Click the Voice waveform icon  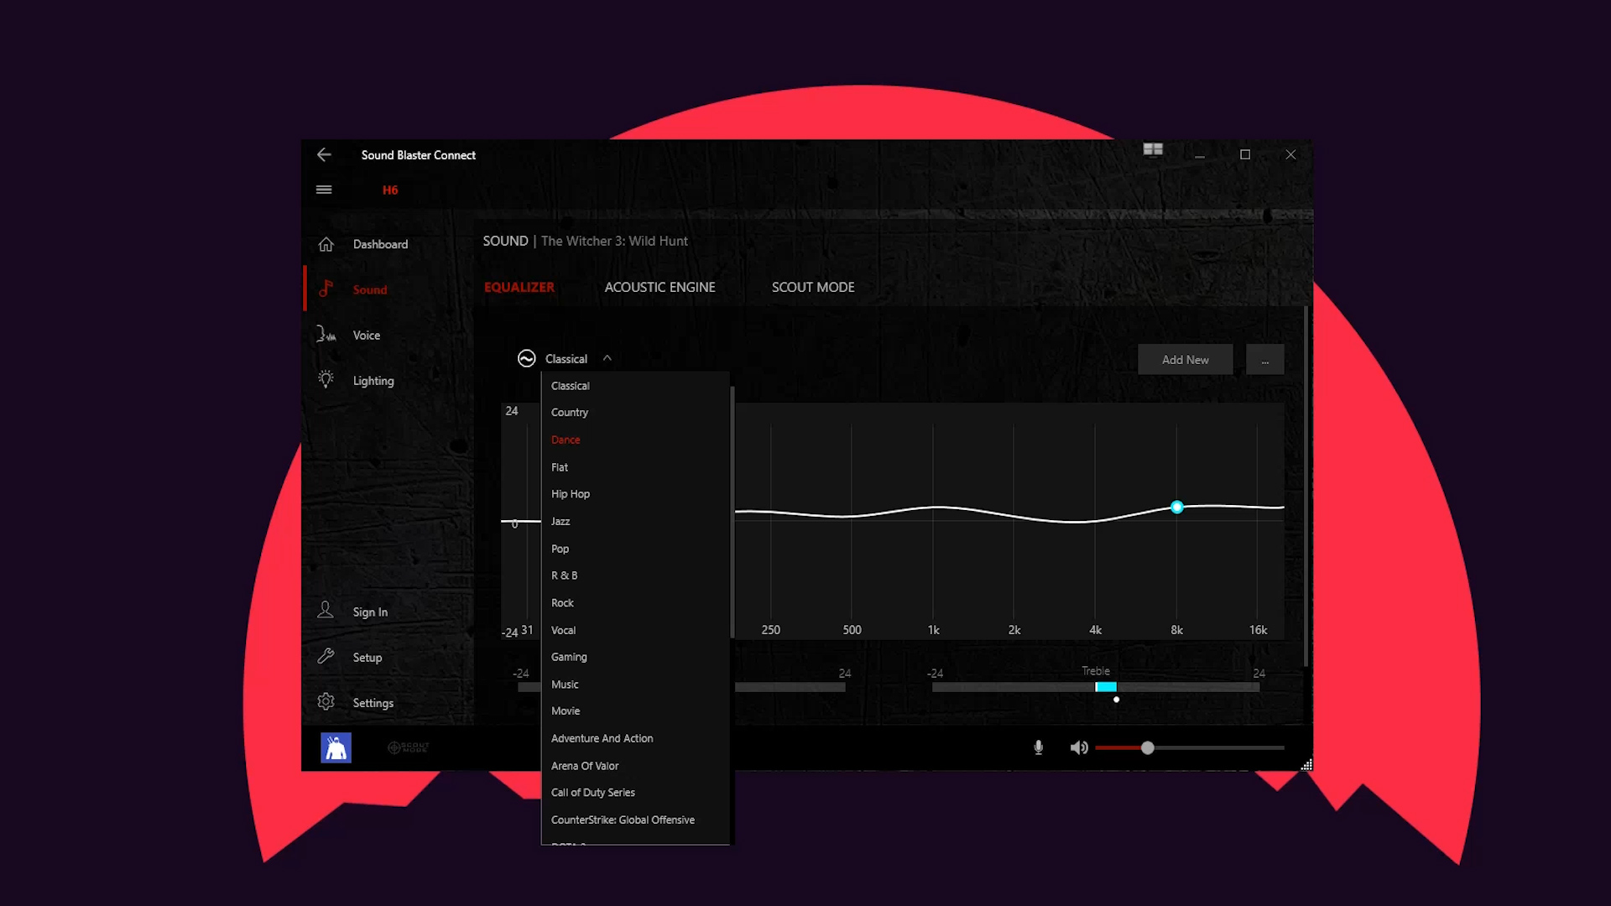326,335
